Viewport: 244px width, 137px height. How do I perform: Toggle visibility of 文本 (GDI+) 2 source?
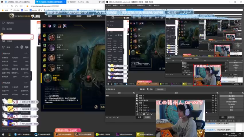pos(213,110)
